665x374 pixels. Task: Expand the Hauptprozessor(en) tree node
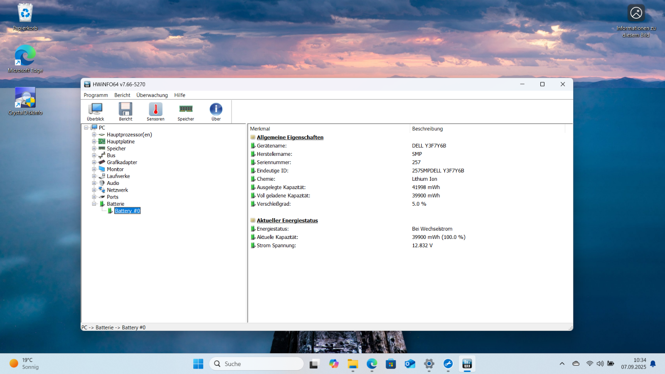(x=94, y=135)
